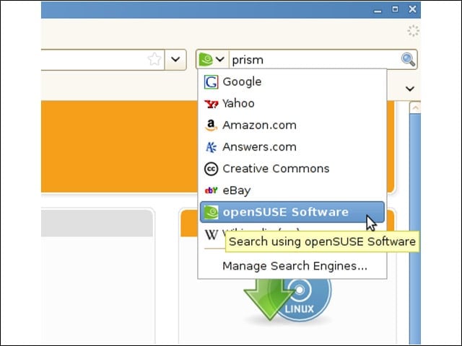Select Amazon.com search engine
Image resolution: width=462 pixels, height=346 pixels.
click(x=292, y=125)
